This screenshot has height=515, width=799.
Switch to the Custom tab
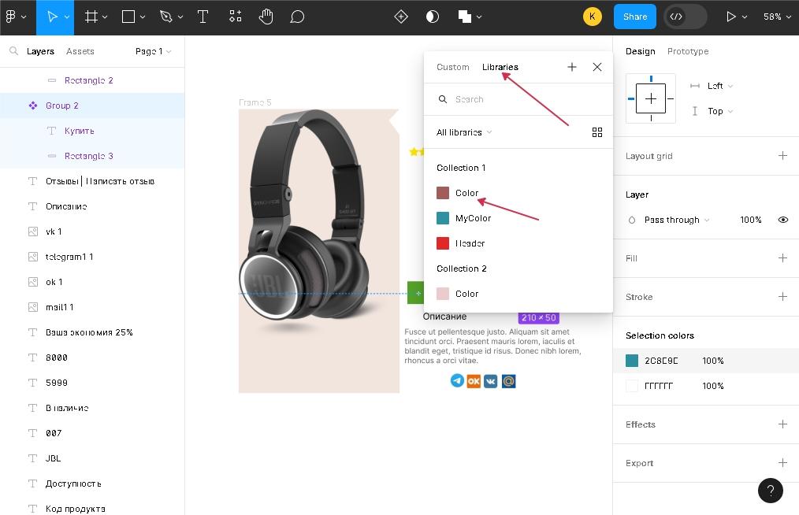point(452,67)
